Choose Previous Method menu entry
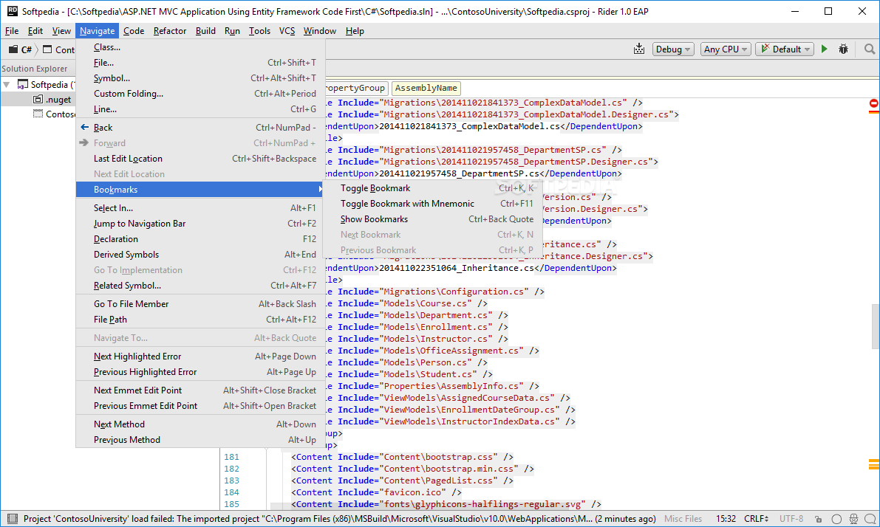The width and height of the screenshot is (880, 527). pos(200,440)
